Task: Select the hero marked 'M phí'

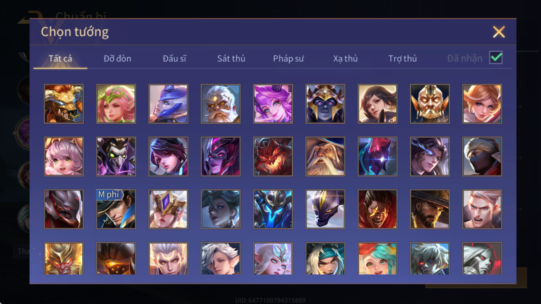Action: click(x=116, y=209)
